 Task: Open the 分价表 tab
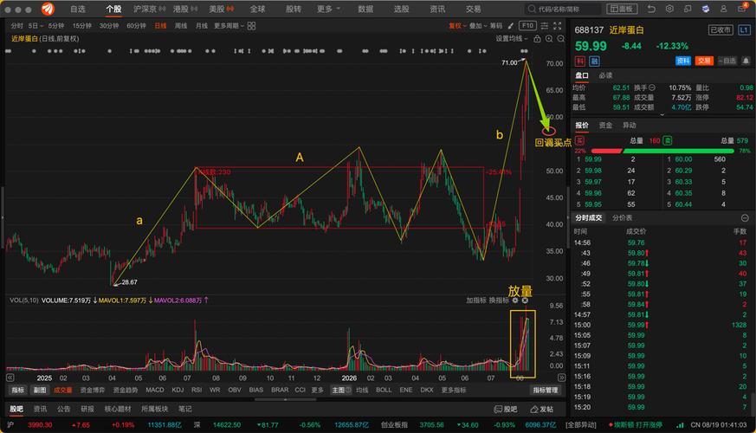point(622,218)
